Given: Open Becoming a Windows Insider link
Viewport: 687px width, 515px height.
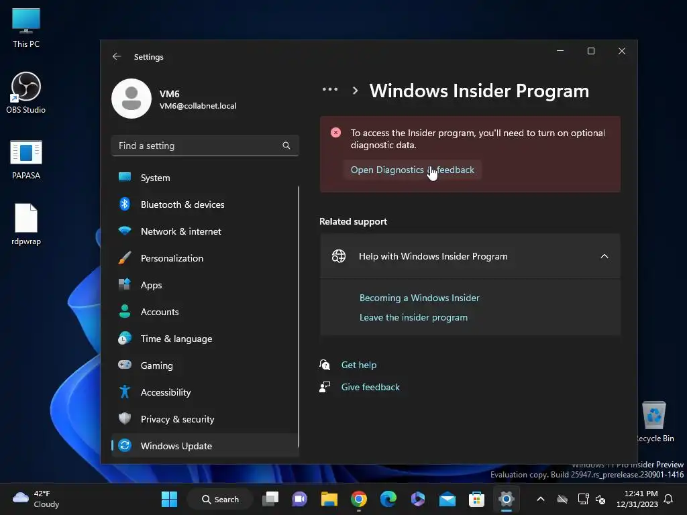Looking at the screenshot, I should 419,298.
